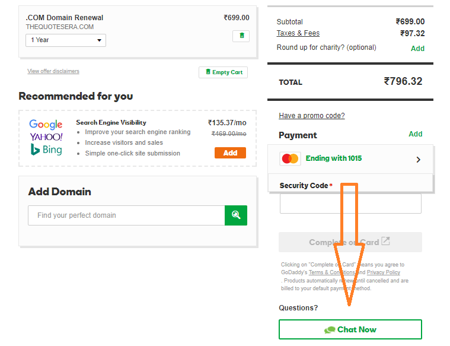Click the green domain search magnifier icon
450x346 pixels.
[x=236, y=215]
